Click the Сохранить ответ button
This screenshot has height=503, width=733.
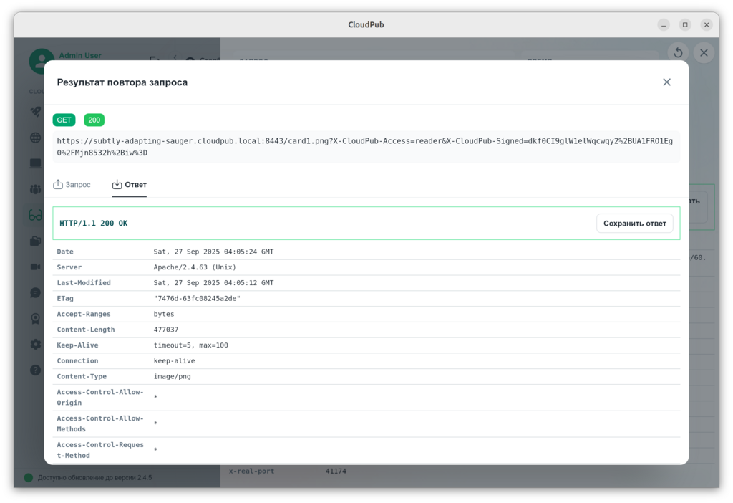click(634, 224)
